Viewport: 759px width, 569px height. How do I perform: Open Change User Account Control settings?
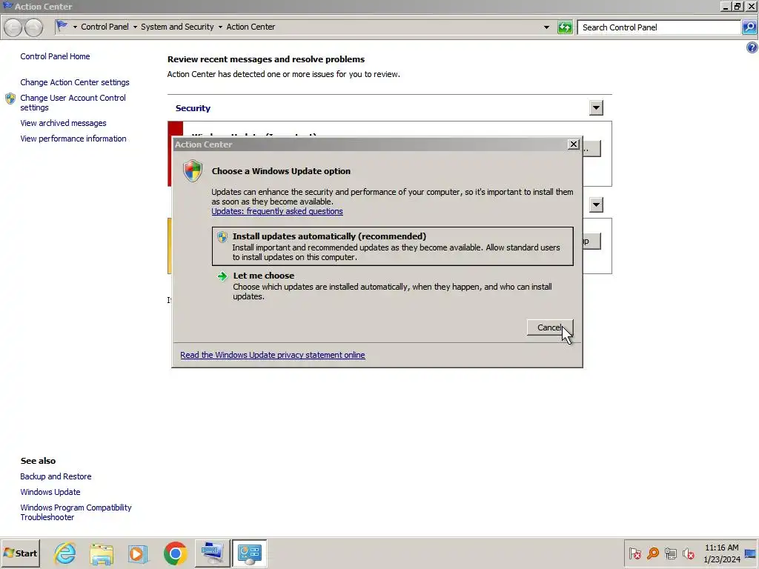(73, 102)
